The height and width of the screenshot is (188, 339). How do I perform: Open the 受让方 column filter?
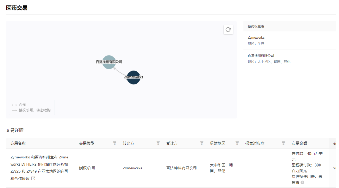(x=202, y=143)
